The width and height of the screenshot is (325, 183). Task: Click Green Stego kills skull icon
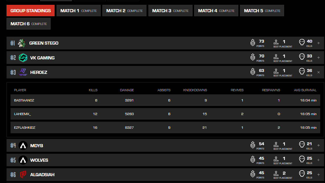[302, 42]
